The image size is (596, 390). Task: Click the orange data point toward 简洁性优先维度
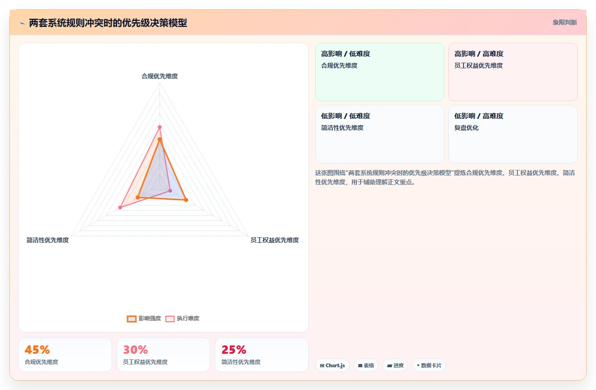coord(138,198)
